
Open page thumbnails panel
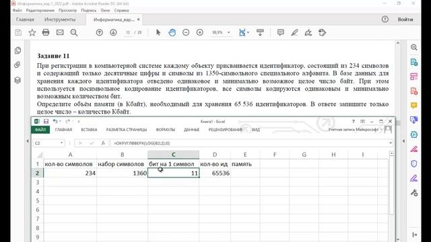click(18, 50)
